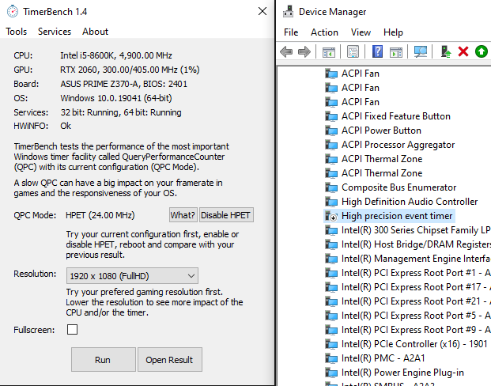Viewport: 491px width, 386px height.
Task: Click the icon beside High Definition Audio Controller
Action: [331, 202]
